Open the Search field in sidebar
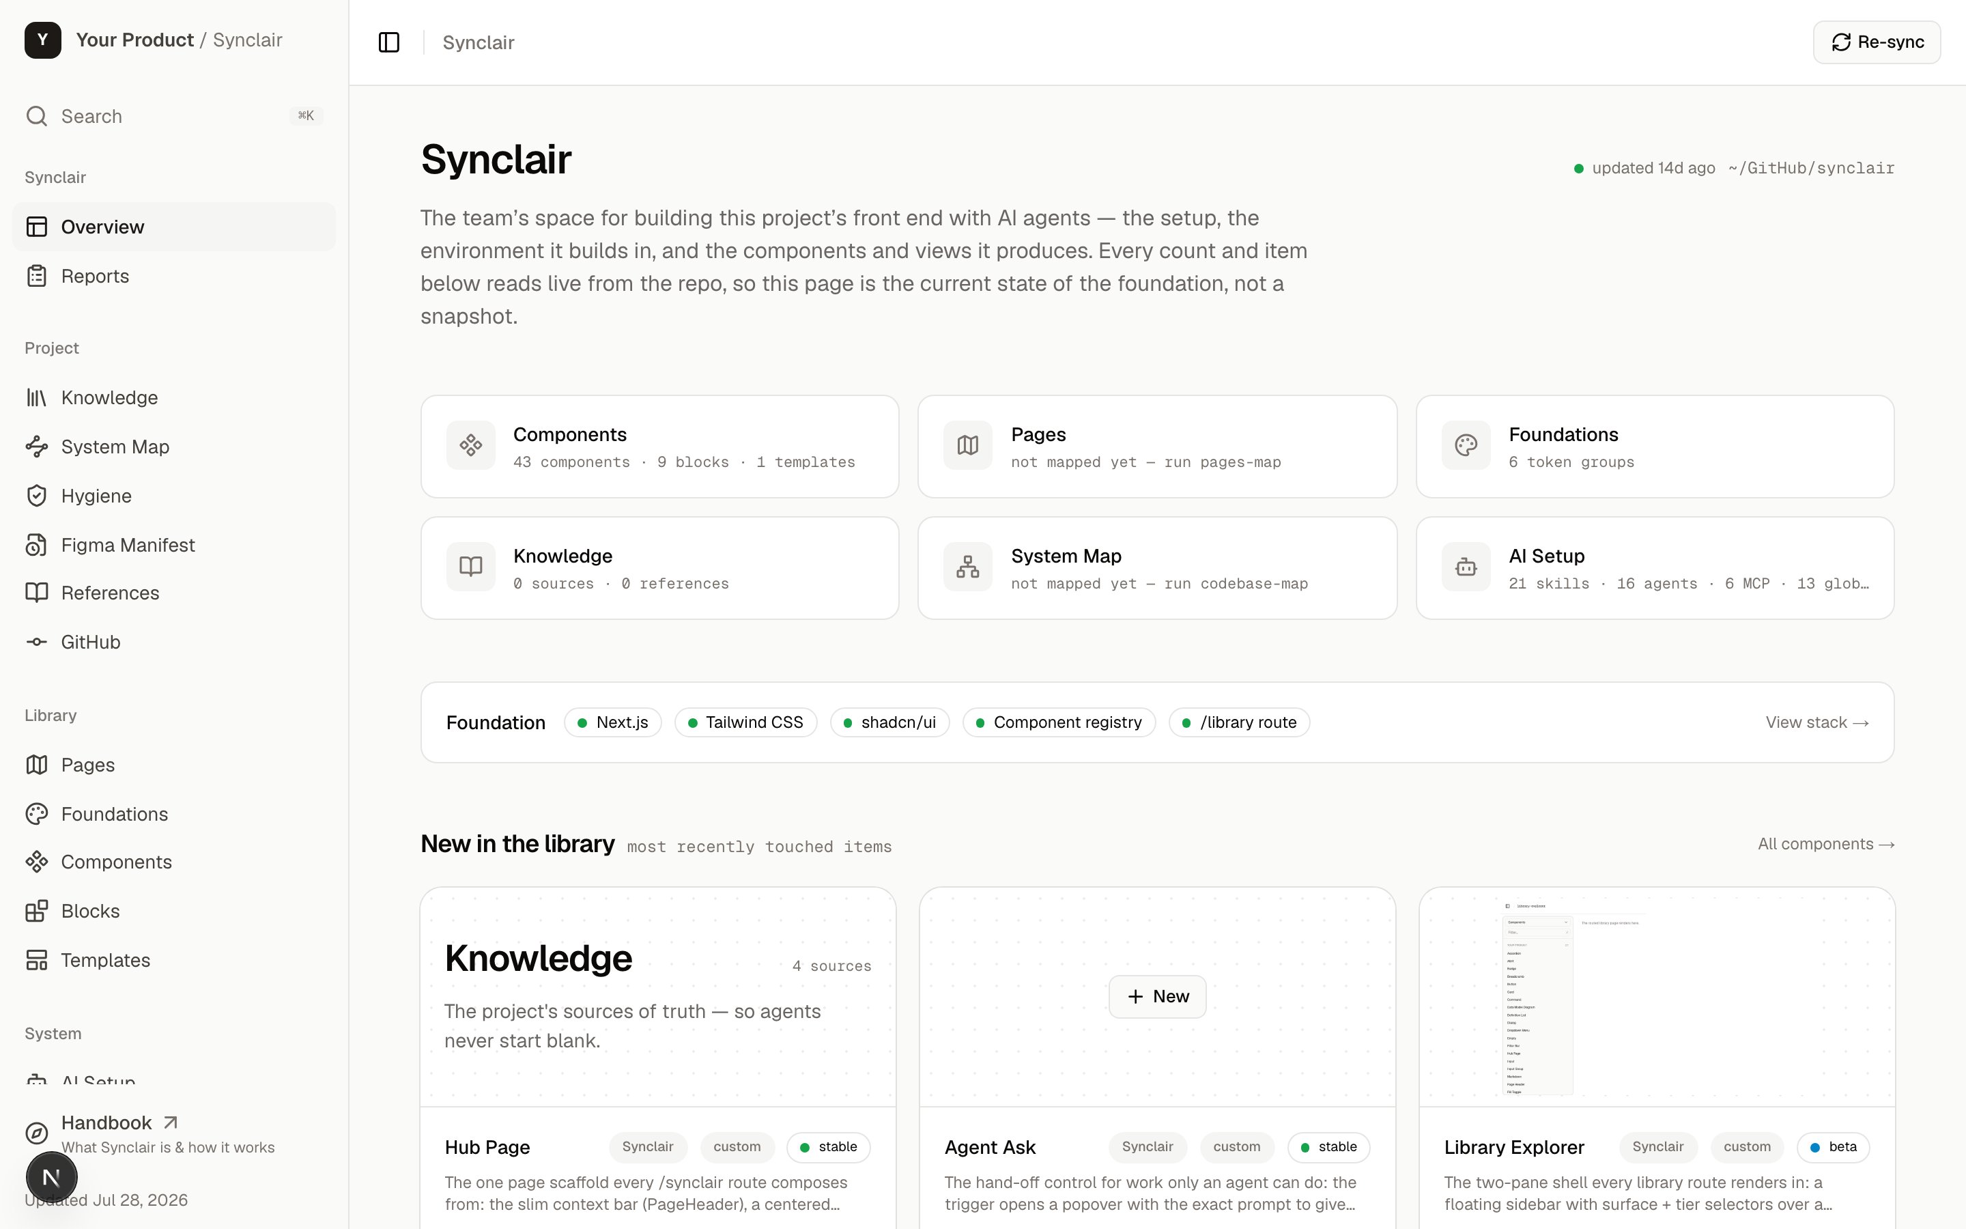This screenshot has height=1229, width=1966. (x=174, y=116)
